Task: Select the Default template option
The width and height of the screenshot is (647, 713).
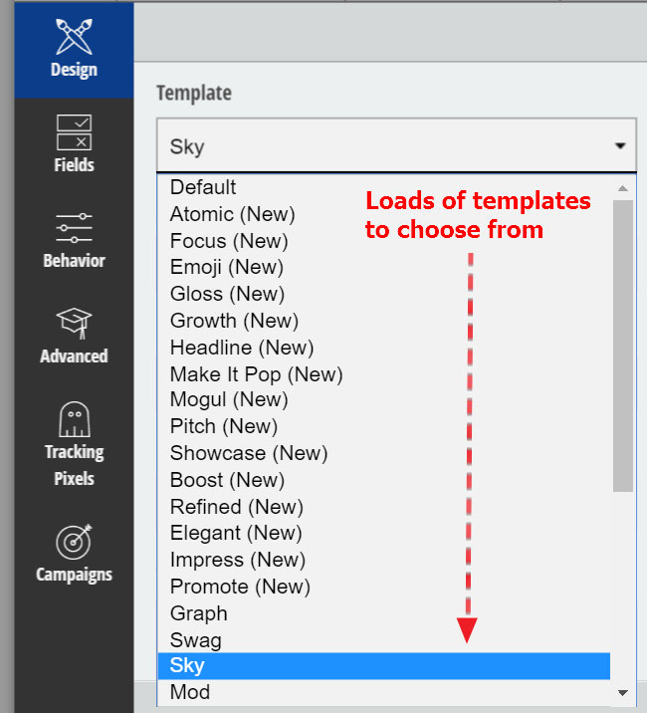Action: point(203,187)
